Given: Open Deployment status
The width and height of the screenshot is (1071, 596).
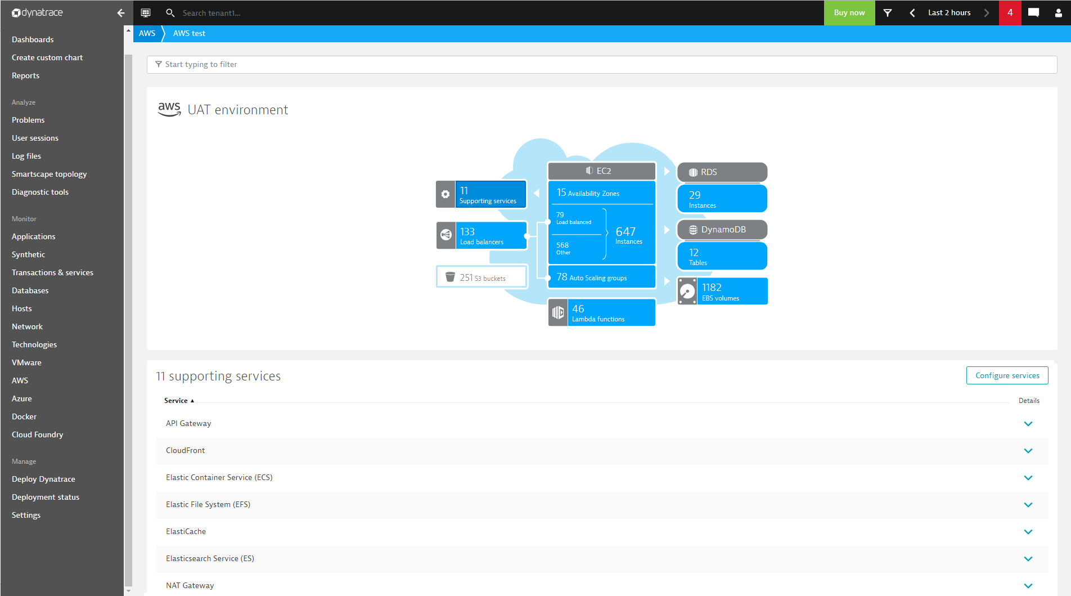Looking at the screenshot, I should coord(46,497).
